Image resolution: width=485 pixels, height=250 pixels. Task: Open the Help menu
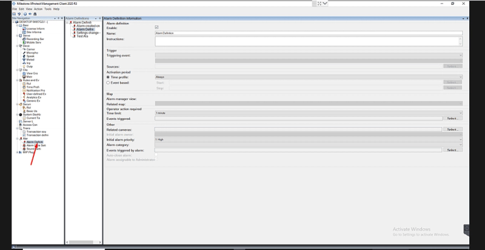[56, 9]
